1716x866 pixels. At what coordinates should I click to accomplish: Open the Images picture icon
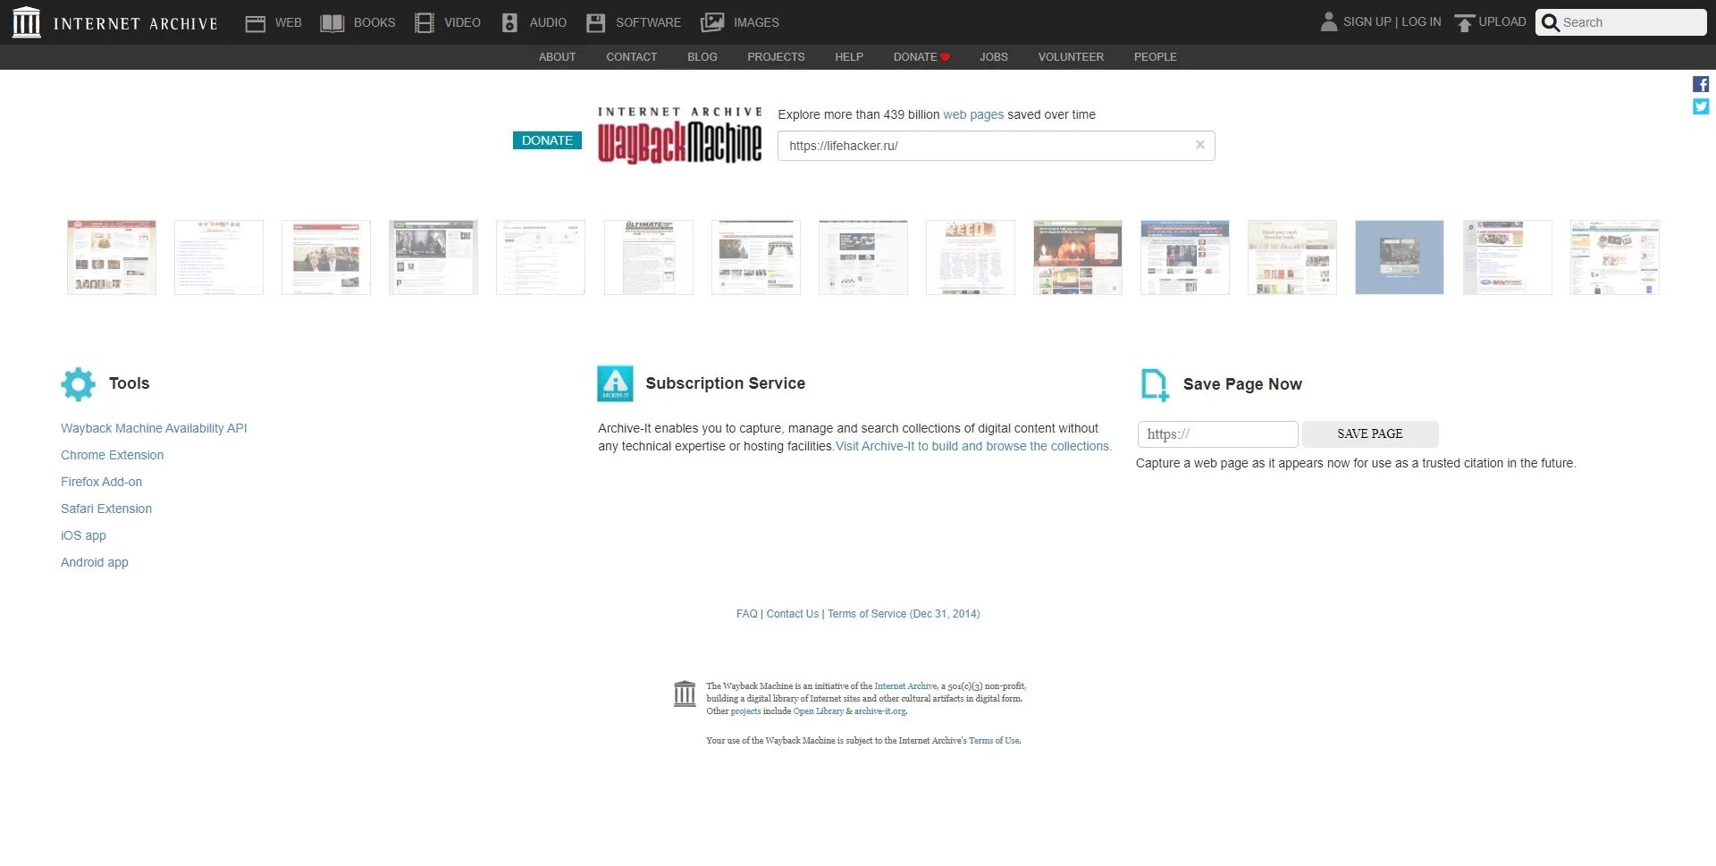(712, 23)
